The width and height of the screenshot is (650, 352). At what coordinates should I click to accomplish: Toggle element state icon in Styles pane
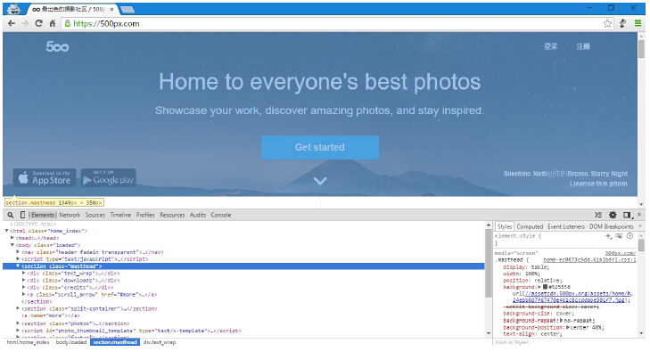pyautogui.click(x=620, y=236)
